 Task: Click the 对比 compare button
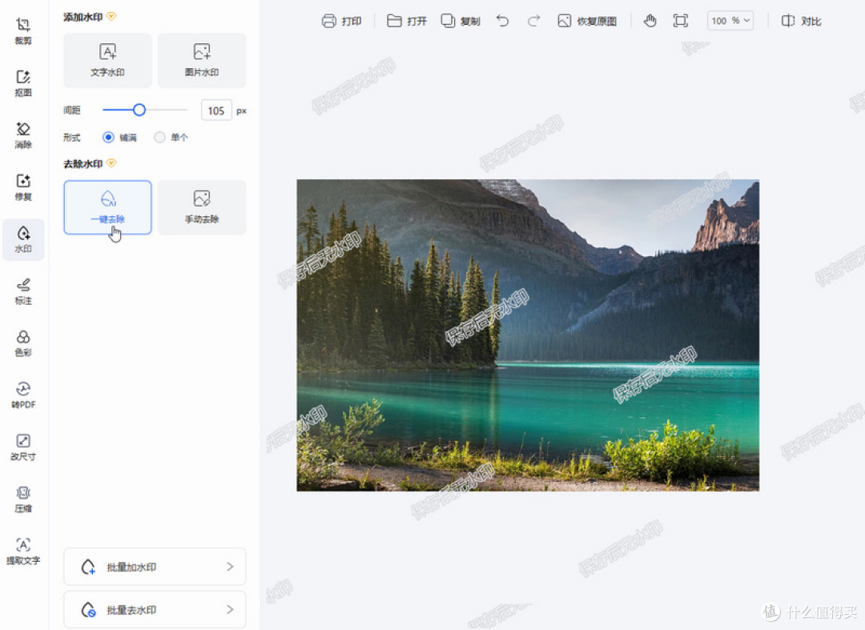point(802,21)
